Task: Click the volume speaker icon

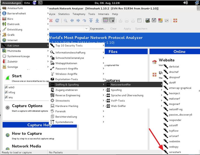Action: coord(185,3)
